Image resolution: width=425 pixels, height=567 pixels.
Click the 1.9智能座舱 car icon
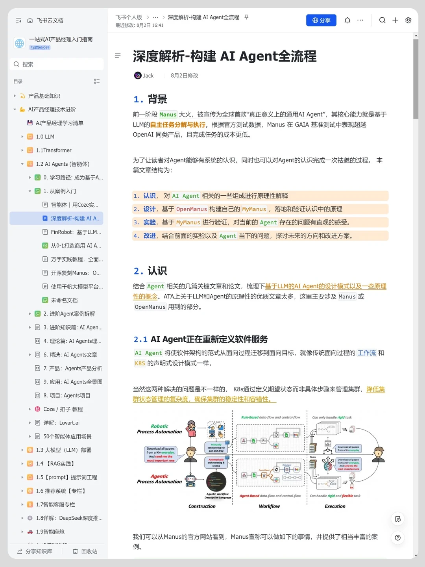point(30,532)
